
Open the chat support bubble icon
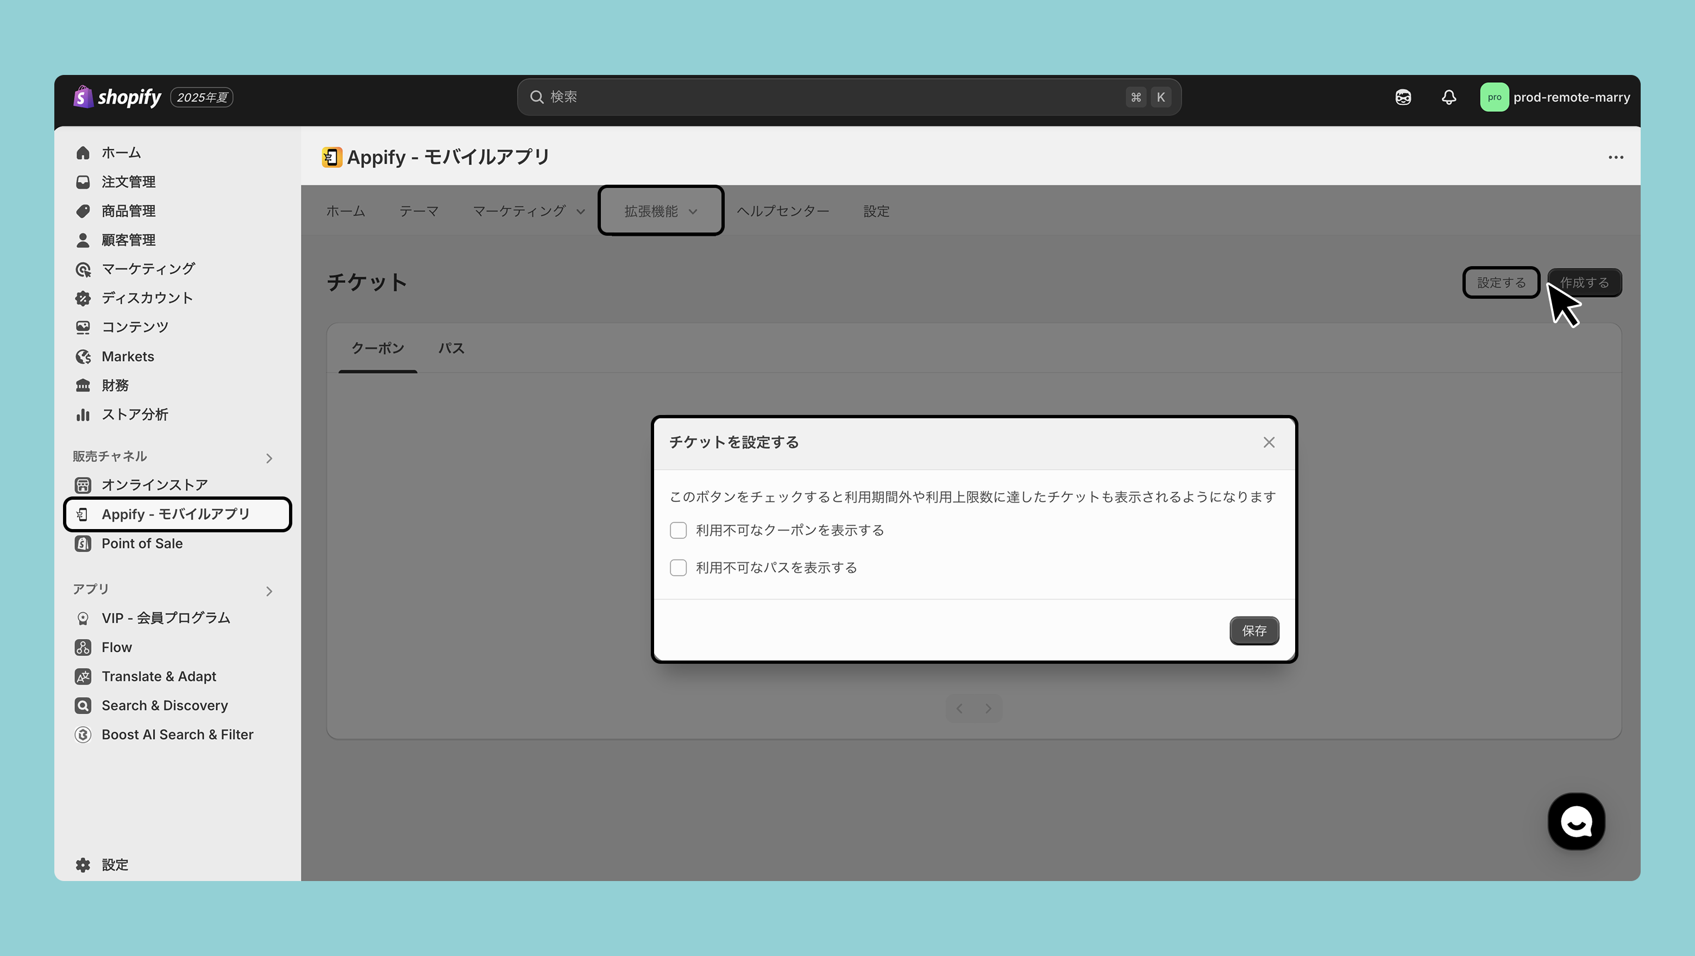[1576, 821]
